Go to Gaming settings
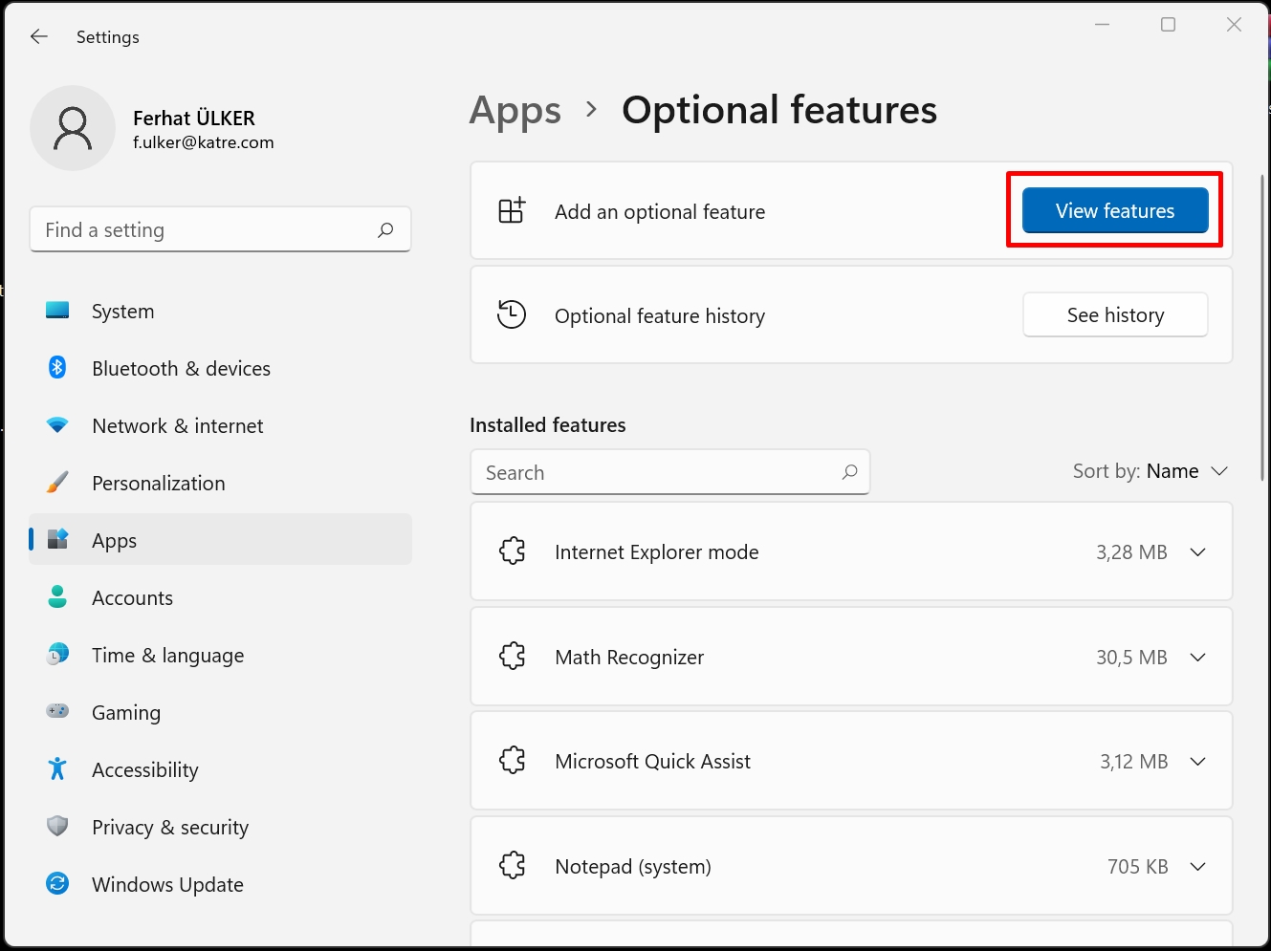This screenshot has height=951, width=1271. pos(221,712)
